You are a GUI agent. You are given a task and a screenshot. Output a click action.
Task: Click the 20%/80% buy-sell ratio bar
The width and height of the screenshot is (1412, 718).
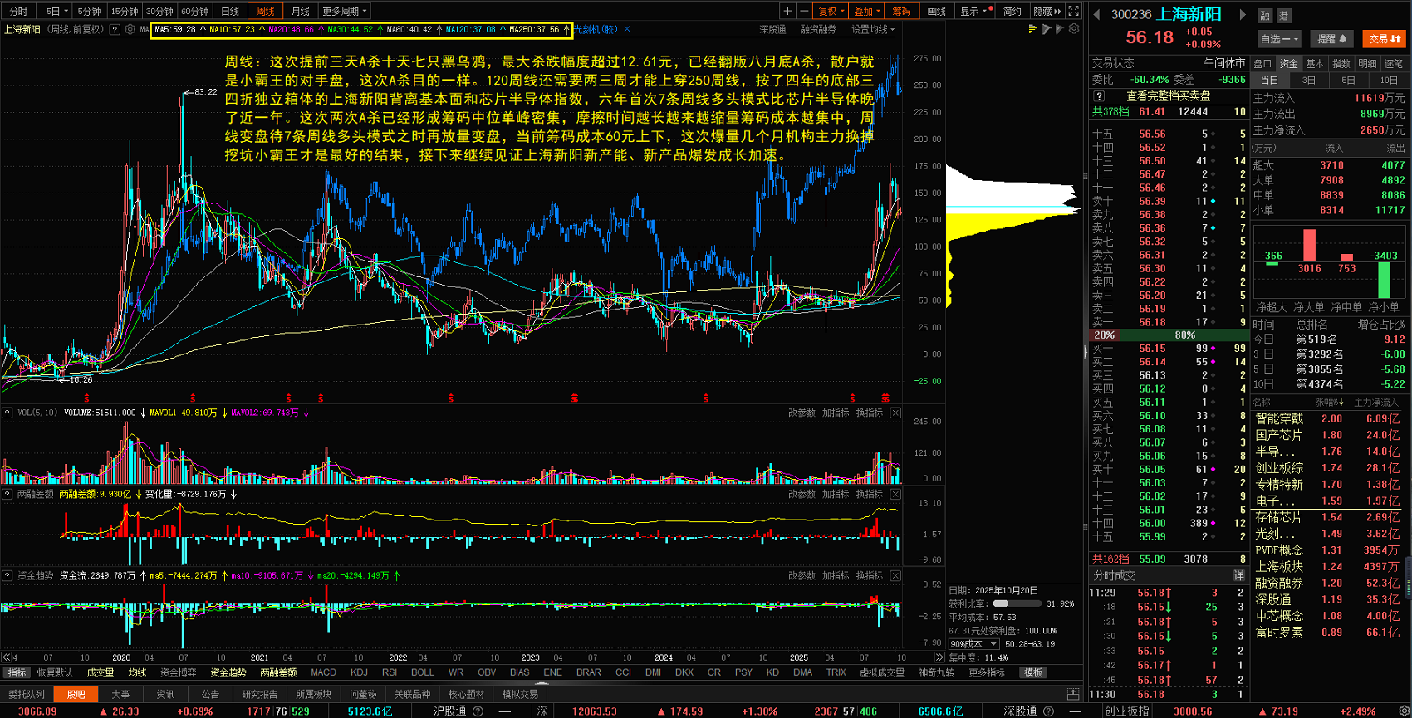pyautogui.click(x=1169, y=335)
